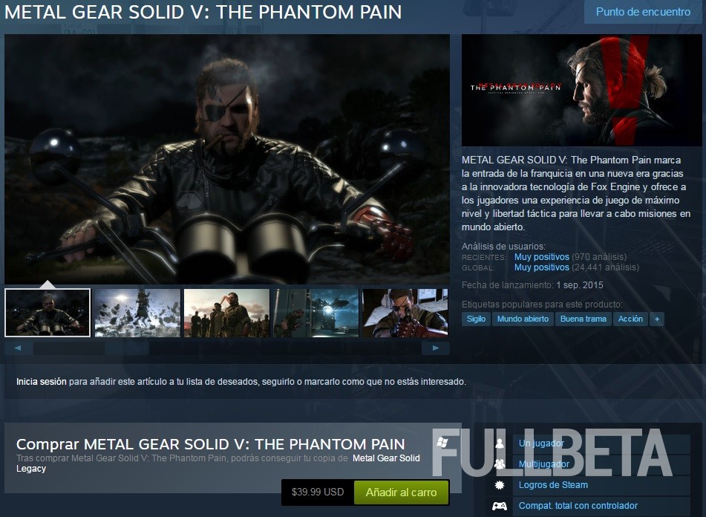
Task: Select the exploding debris screenshot thumbnail
Action: click(x=137, y=313)
